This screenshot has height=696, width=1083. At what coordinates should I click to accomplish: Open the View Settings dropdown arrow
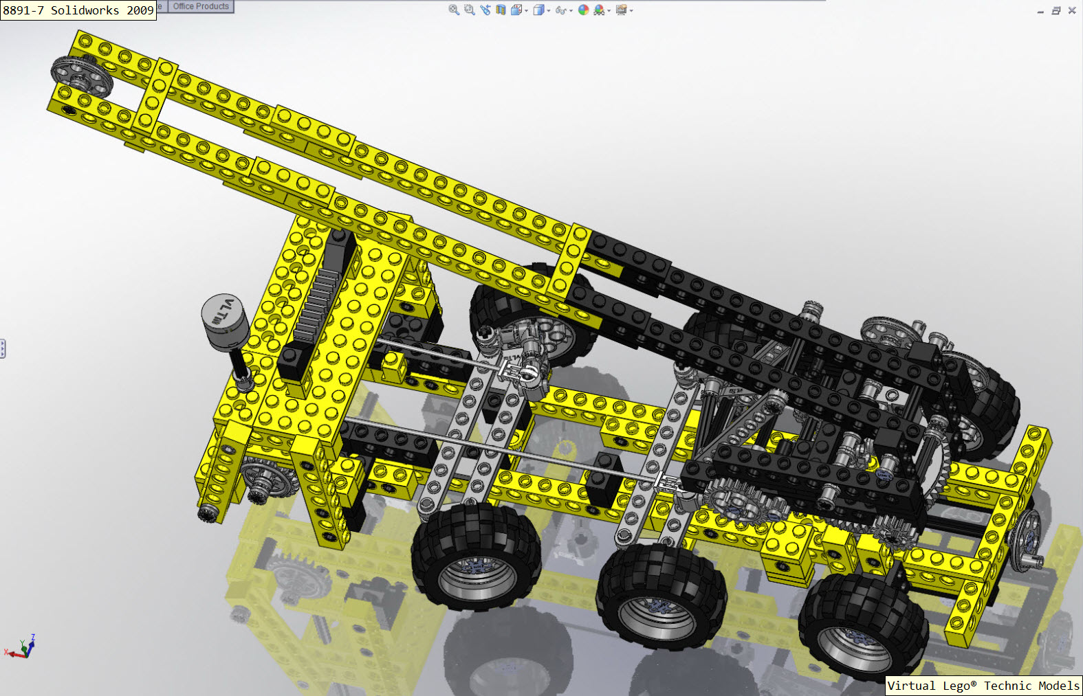tap(631, 11)
